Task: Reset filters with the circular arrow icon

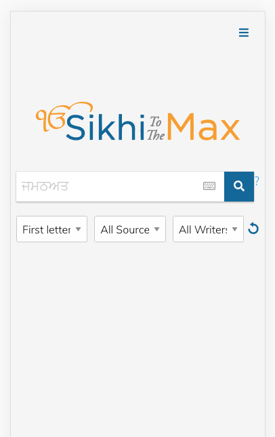Action: point(253,229)
